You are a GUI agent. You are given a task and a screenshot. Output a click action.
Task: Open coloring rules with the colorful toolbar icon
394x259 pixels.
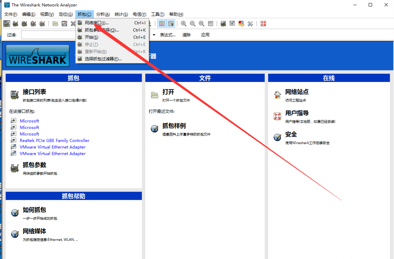[241, 23]
